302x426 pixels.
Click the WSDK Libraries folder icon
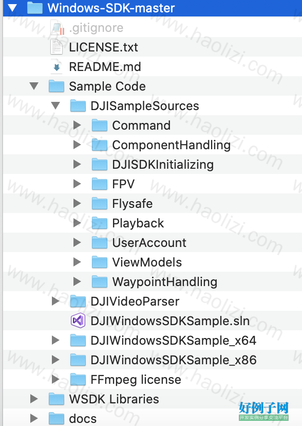coord(56,399)
